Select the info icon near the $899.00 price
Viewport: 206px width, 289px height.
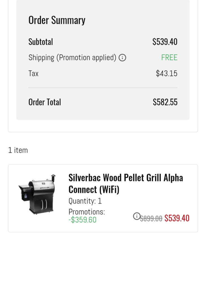click(137, 216)
